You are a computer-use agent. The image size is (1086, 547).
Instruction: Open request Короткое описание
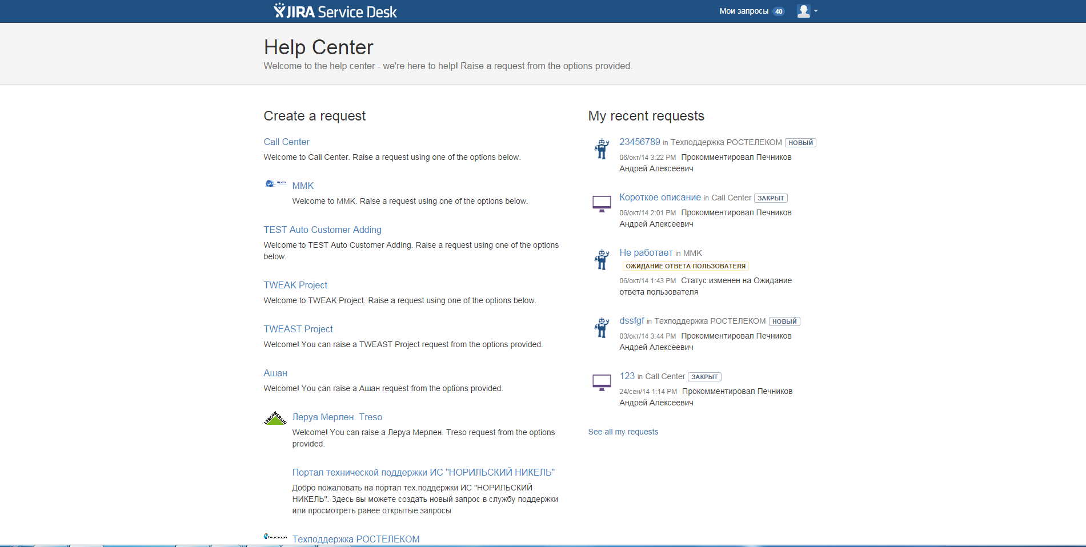tap(660, 197)
